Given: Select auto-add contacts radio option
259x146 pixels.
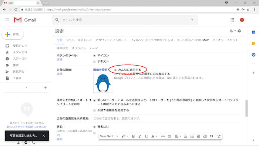Looking at the screenshot, I should pyautogui.click(x=94, y=100).
